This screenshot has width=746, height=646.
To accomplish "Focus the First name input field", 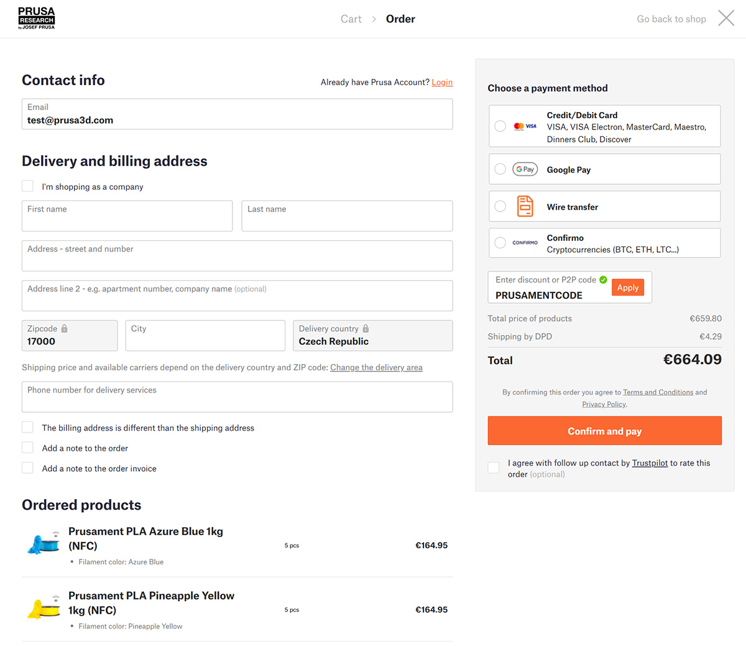I will coord(127,217).
